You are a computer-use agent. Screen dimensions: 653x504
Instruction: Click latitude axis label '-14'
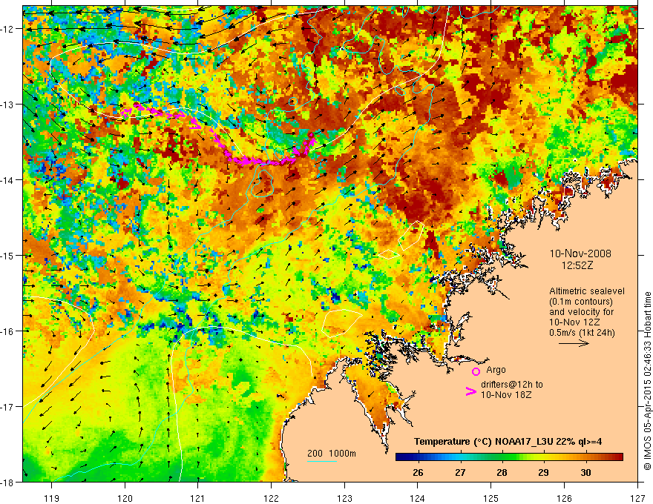[7, 180]
